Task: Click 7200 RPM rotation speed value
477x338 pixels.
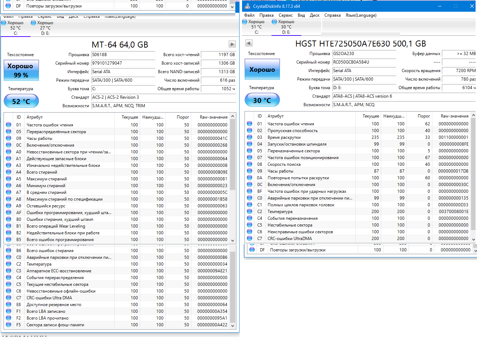Action: pyautogui.click(x=459, y=71)
